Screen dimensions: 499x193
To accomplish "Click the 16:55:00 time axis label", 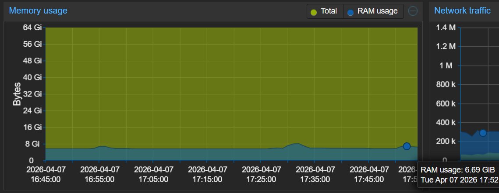I will pyautogui.click(x=99, y=174).
